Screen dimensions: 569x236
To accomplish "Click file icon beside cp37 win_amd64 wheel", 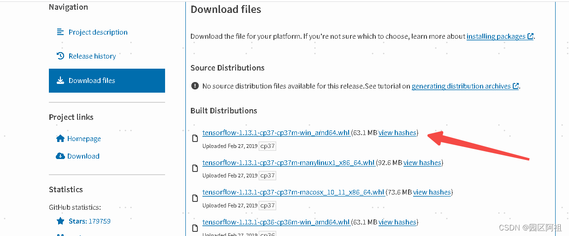I will tap(195, 139).
